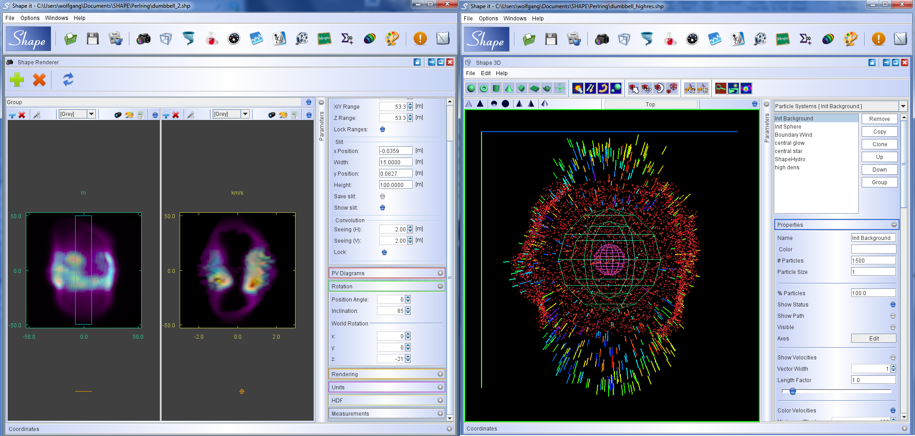Toggle Show Velocities in Properties panel

point(892,358)
